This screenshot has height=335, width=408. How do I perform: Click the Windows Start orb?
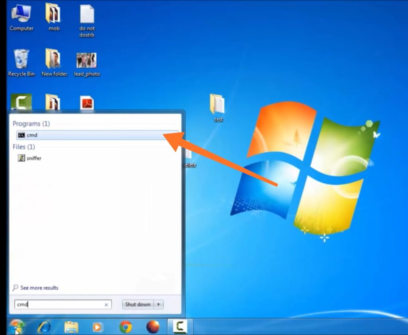coord(17,327)
